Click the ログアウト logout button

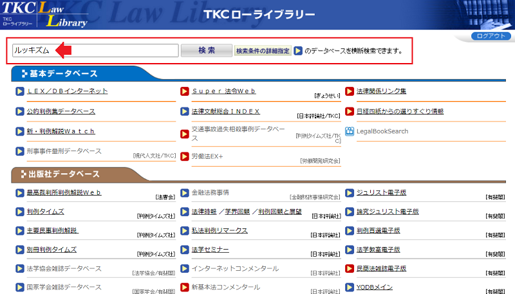(491, 36)
